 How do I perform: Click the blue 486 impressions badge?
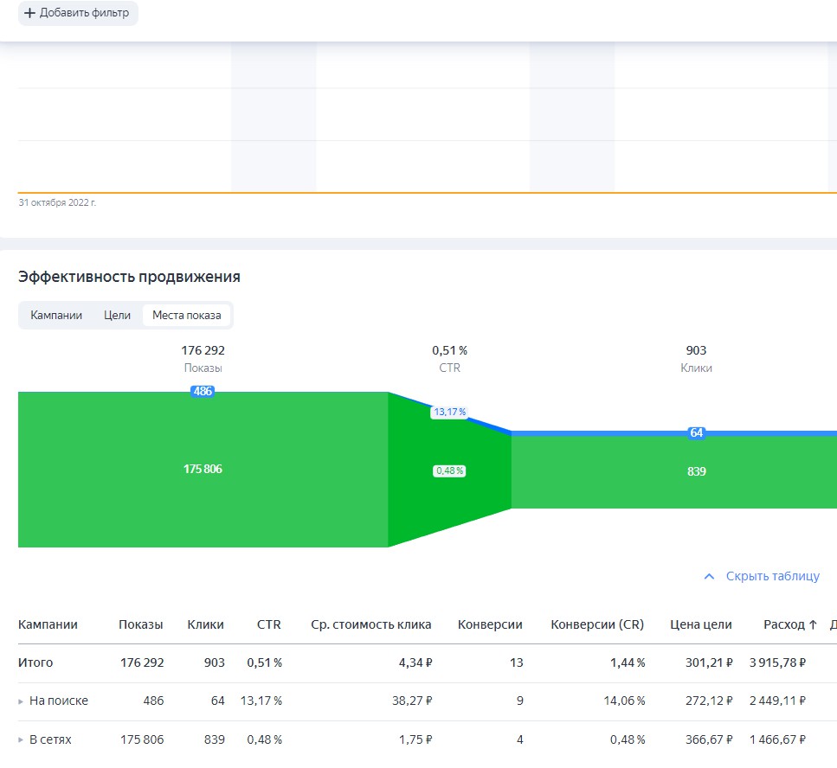tap(203, 391)
